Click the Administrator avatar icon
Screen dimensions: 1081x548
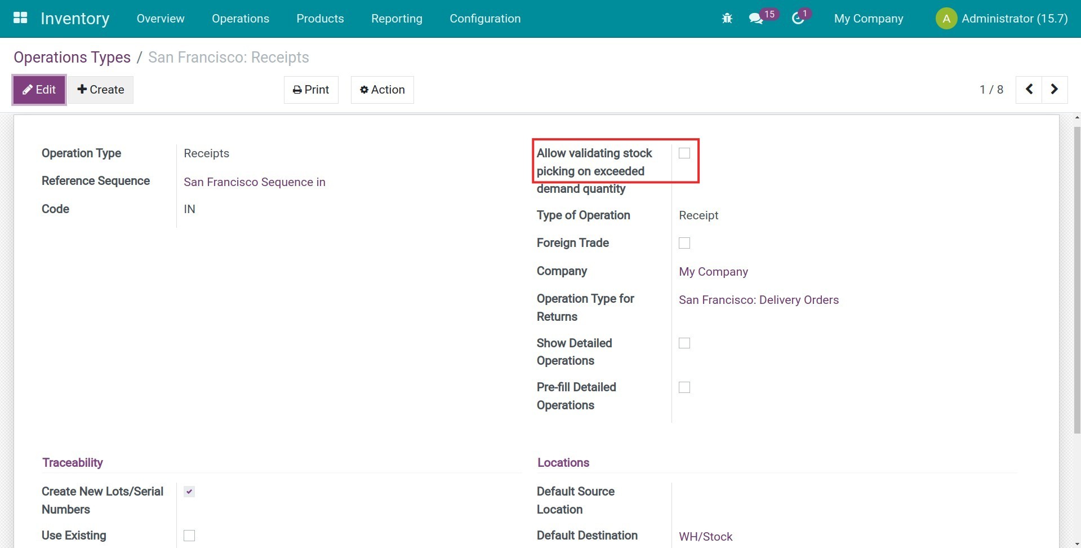[946, 19]
